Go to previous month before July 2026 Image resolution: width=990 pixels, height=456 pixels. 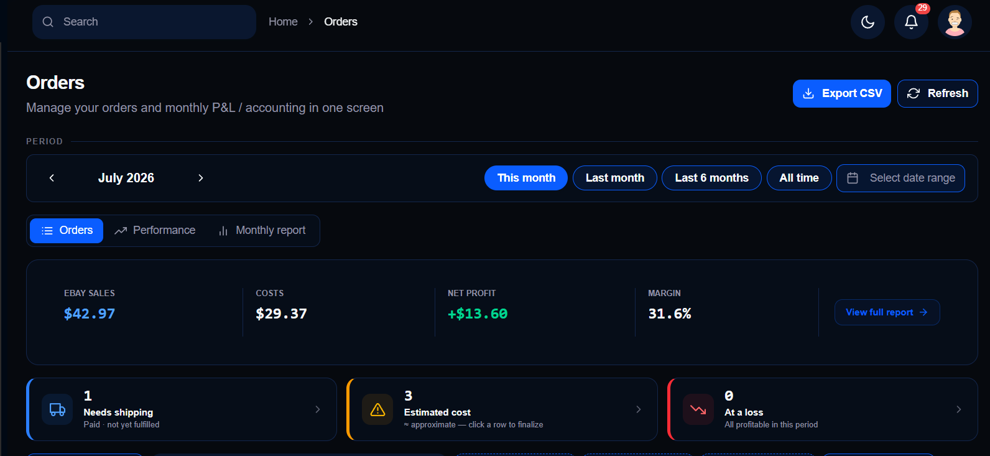pos(52,178)
